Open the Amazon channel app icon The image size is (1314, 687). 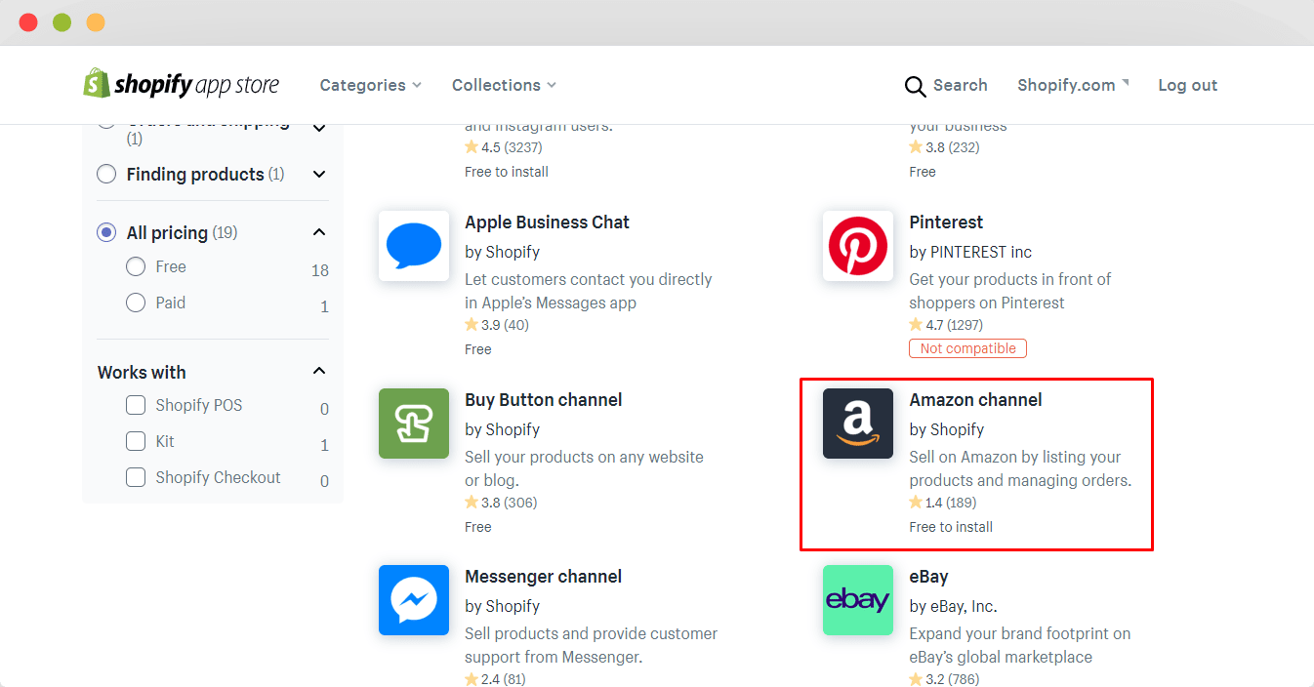pos(858,424)
